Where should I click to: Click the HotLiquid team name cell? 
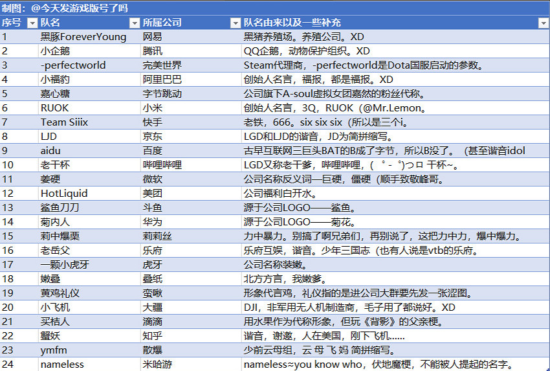(64, 194)
